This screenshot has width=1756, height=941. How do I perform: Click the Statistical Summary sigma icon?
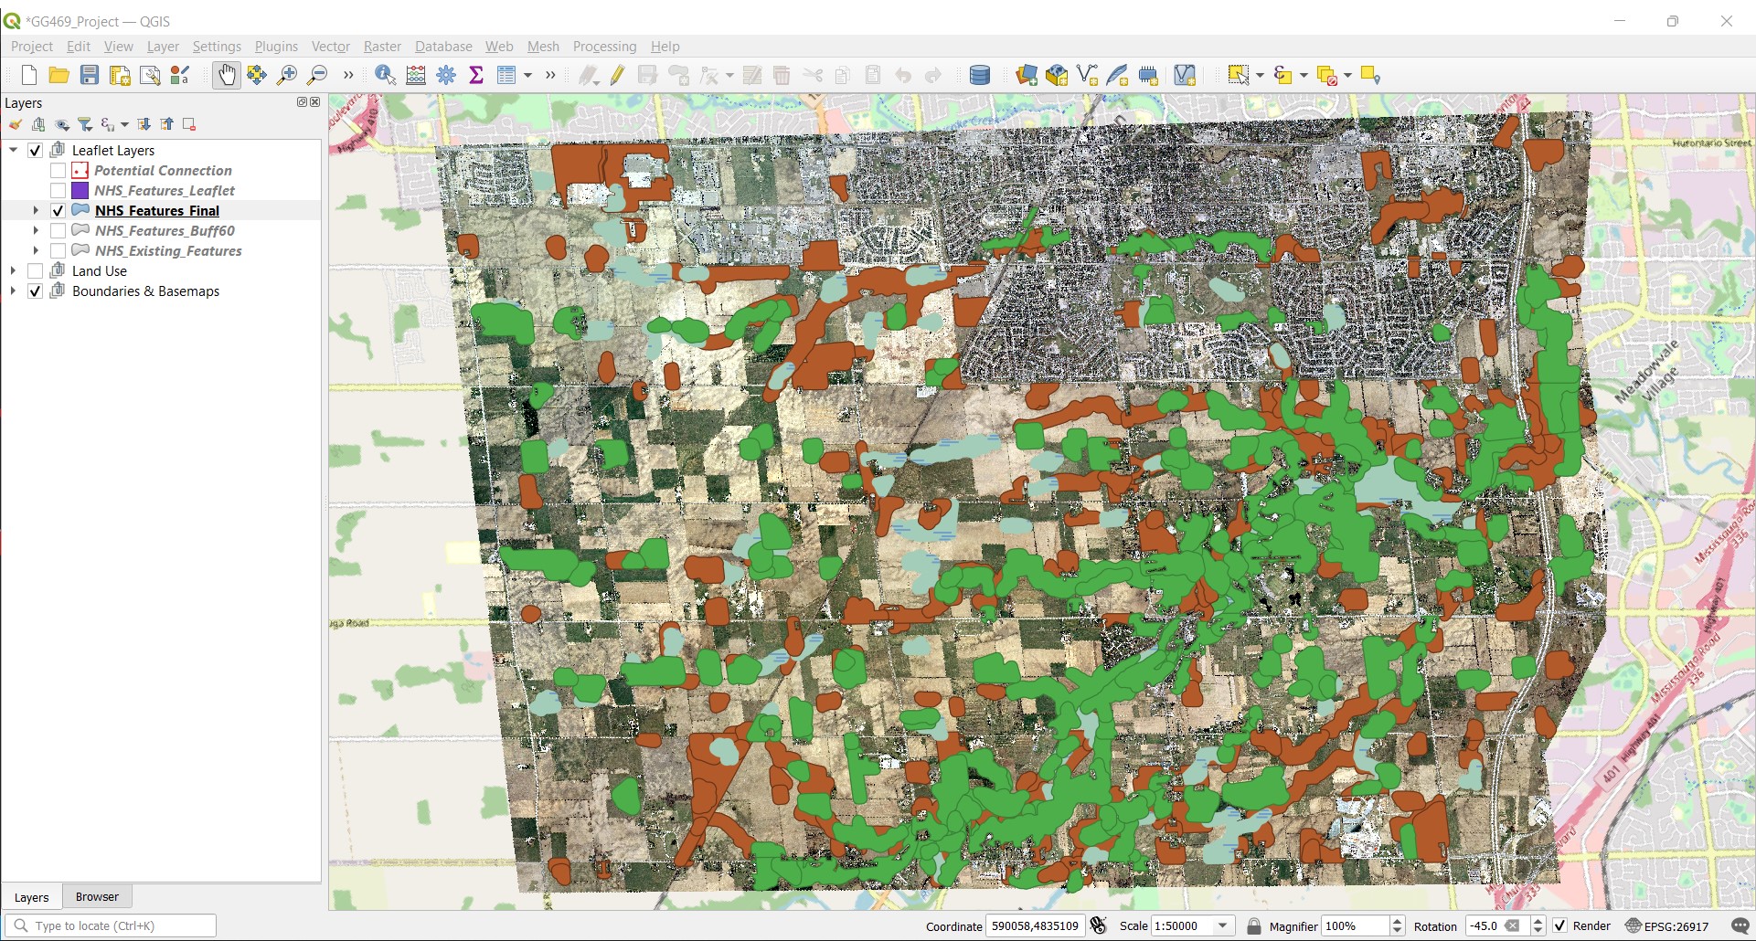coord(476,76)
